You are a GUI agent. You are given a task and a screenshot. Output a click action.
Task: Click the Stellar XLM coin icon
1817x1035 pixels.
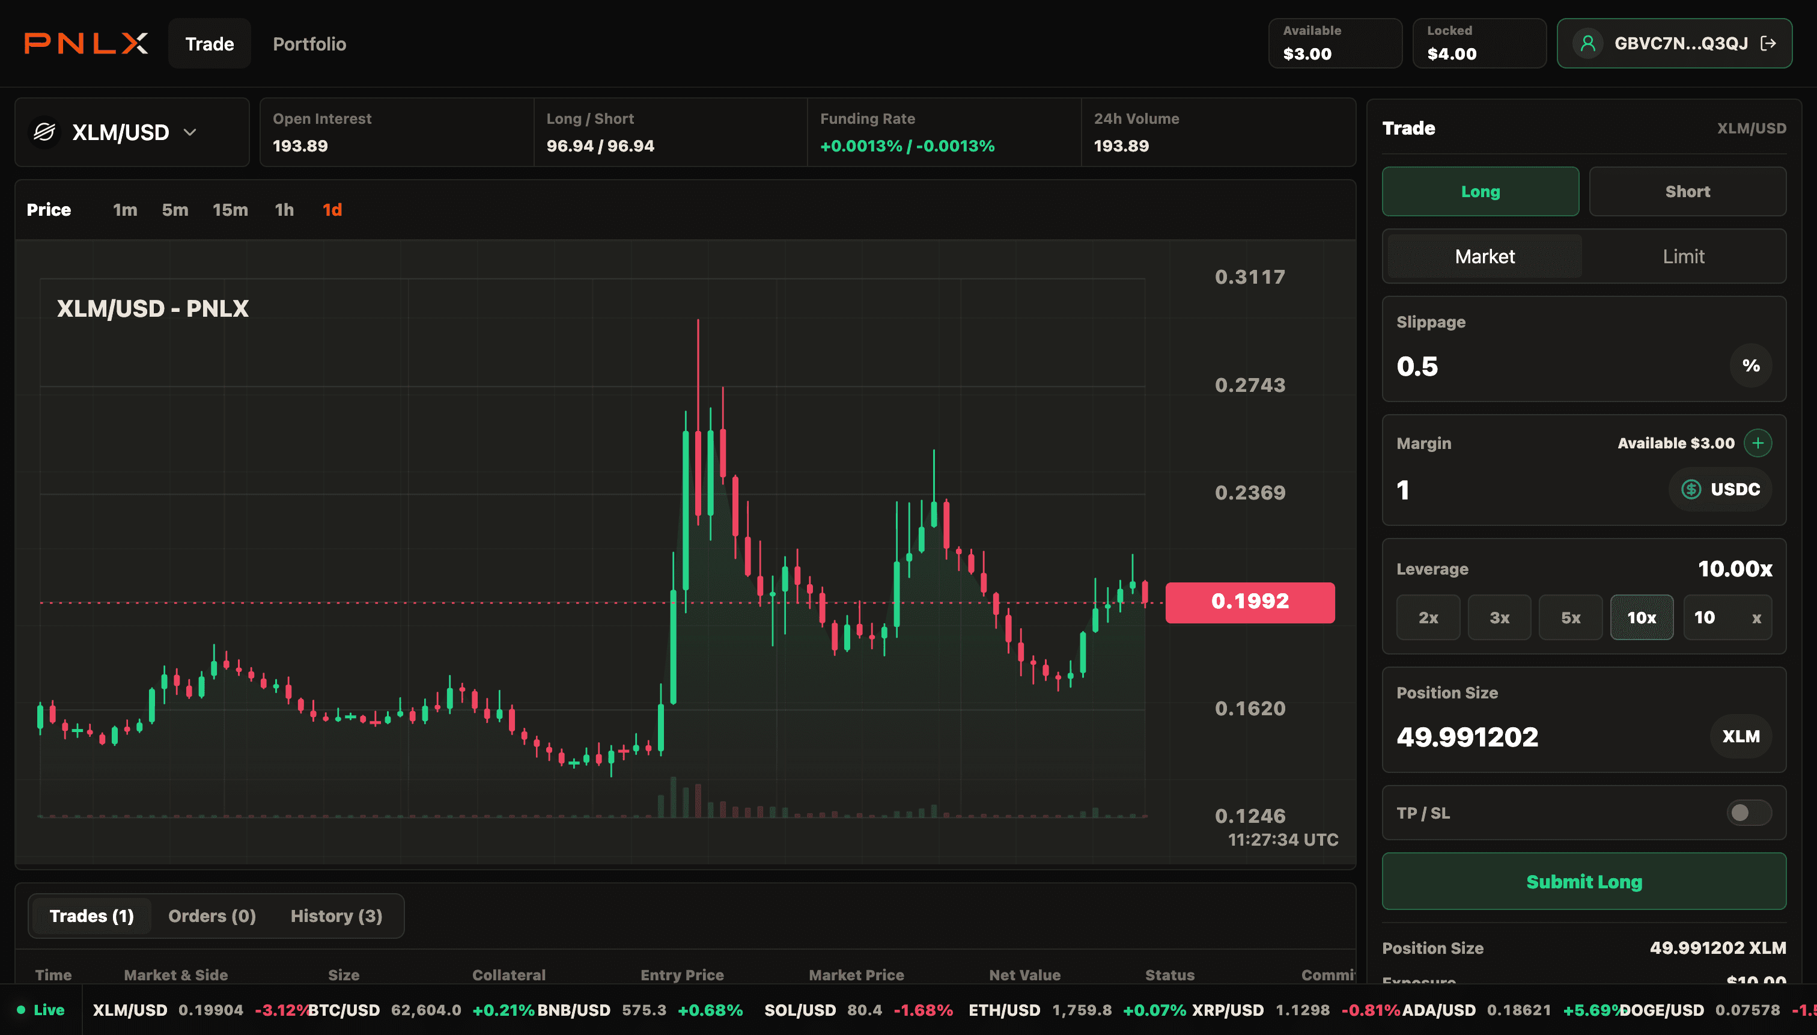[x=44, y=132]
